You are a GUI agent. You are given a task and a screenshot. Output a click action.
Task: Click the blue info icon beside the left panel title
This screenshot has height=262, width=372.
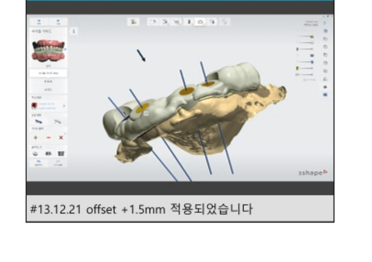[74, 31]
